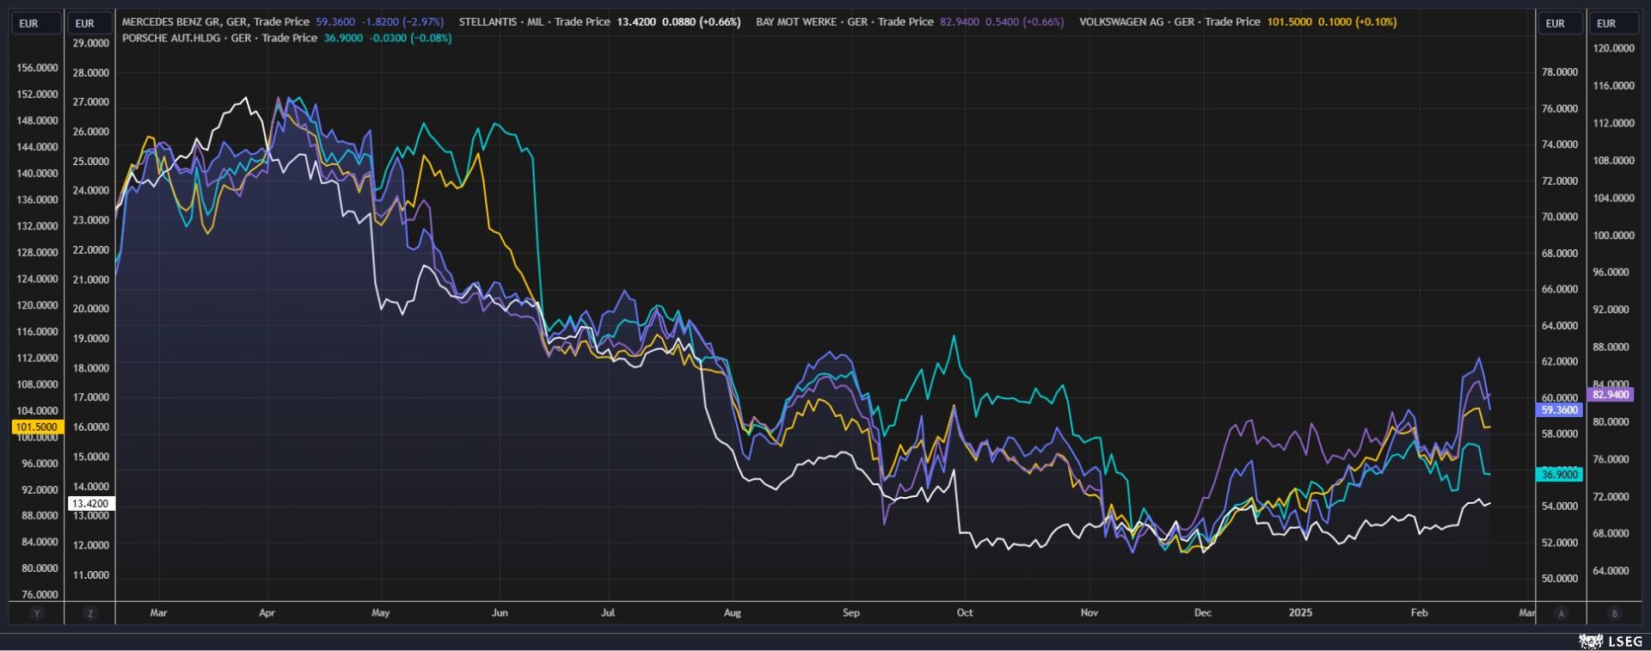Click the white 13.4200 price tag on the axis

pos(90,504)
